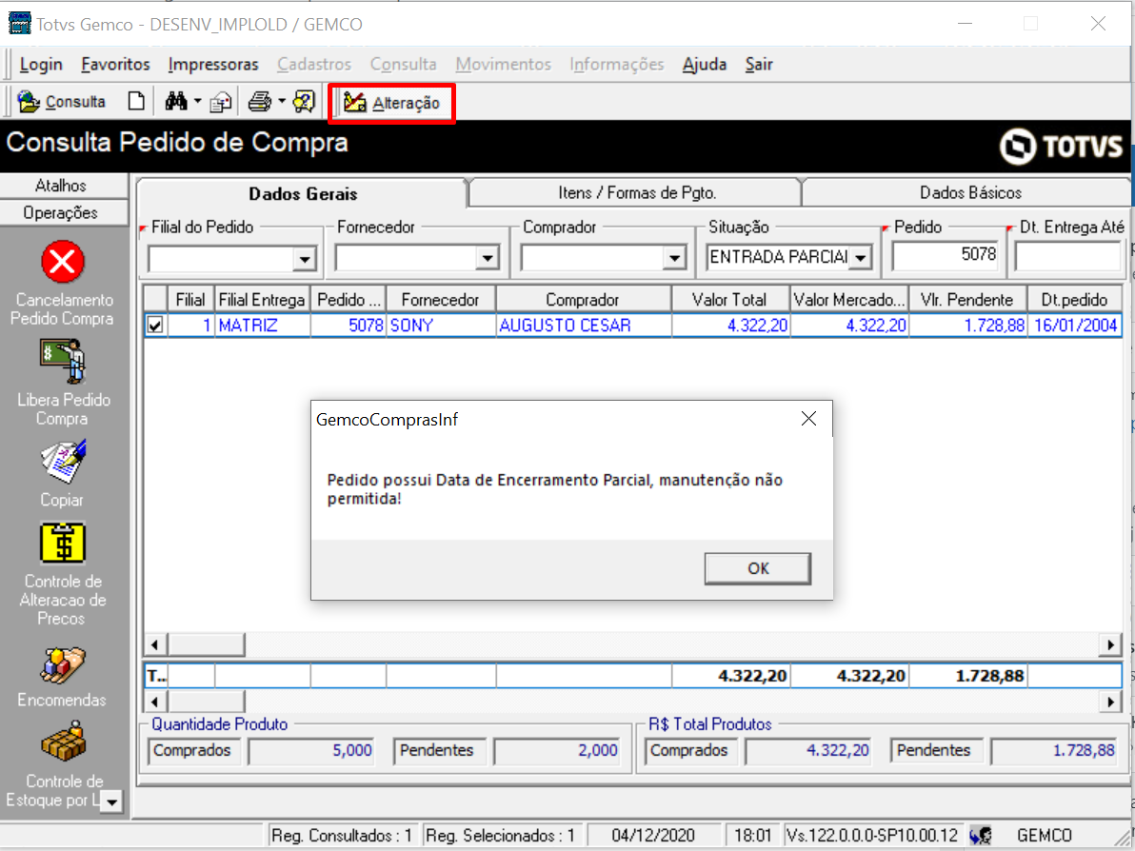Click the printer icon in the toolbar
Image resolution: width=1135 pixels, height=851 pixels.
pyautogui.click(x=260, y=101)
